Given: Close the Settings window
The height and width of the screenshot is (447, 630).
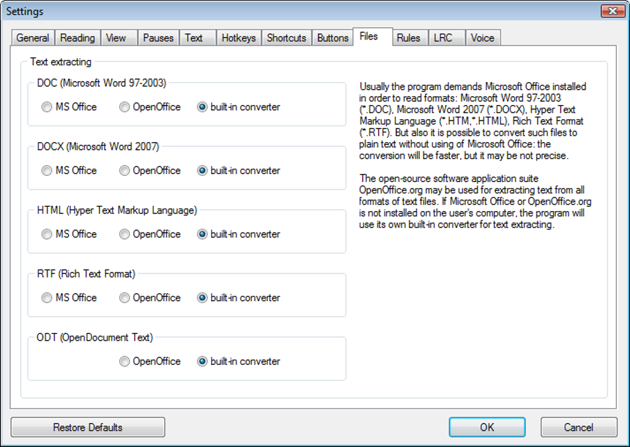Looking at the screenshot, I should (611, 11).
